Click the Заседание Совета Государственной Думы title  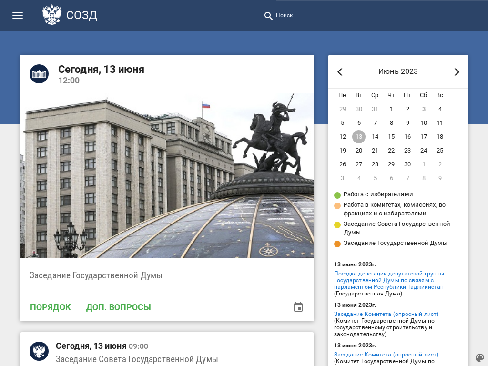point(137,359)
